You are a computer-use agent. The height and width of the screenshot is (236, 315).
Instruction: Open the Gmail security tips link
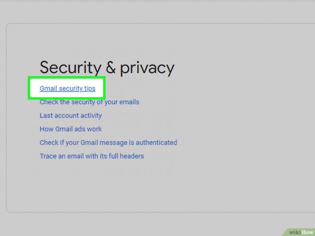68,88
